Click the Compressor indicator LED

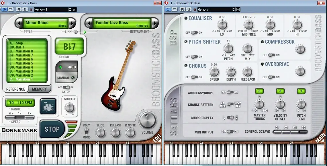click(x=262, y=42)
